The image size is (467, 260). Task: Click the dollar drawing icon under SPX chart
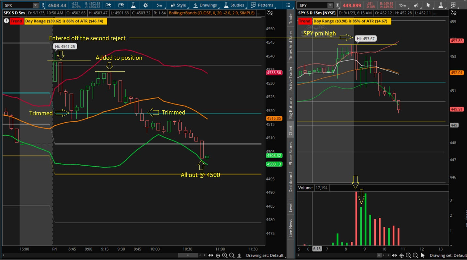[239, 255]
